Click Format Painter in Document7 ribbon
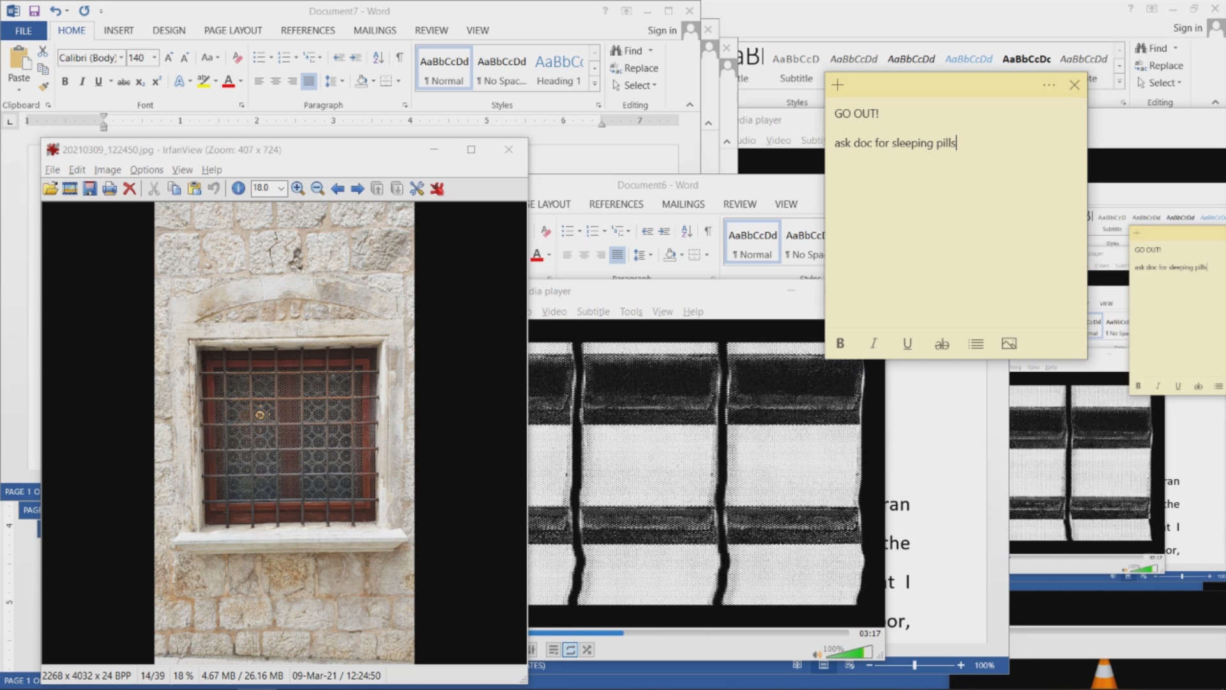 tap(43, 86)
